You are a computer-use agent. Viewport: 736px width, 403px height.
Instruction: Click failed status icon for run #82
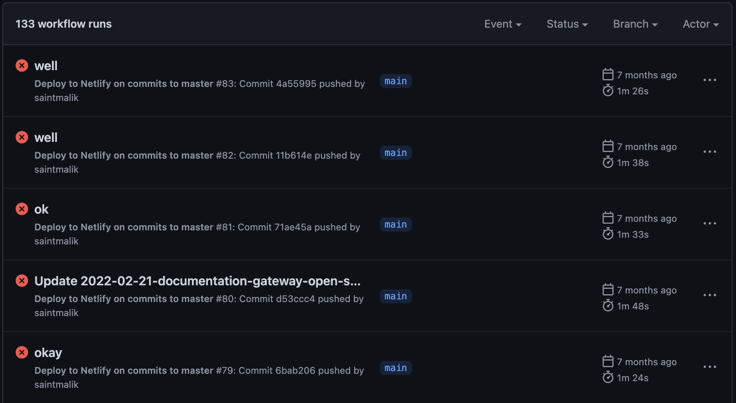pyautogui.click(x=22, y=137)
